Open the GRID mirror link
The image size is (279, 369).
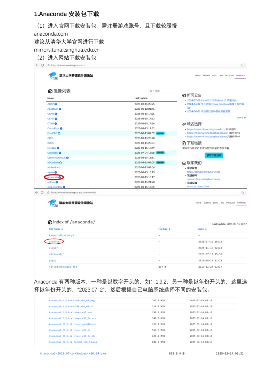point(50,138)
